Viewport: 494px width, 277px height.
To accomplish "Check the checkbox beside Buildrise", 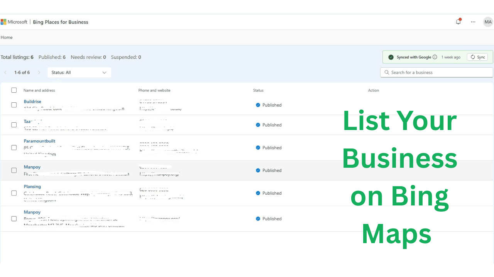I will 14,105.
